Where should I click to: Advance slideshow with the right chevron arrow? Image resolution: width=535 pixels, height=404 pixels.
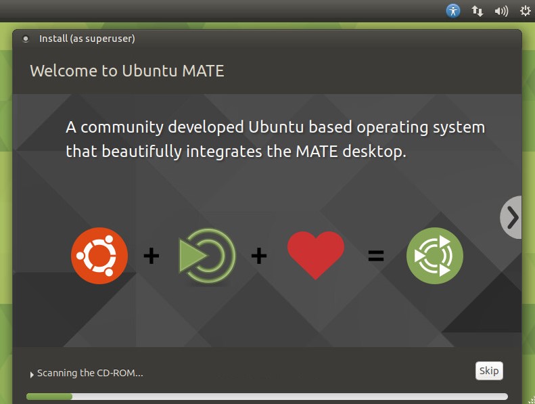click(512, 217)
